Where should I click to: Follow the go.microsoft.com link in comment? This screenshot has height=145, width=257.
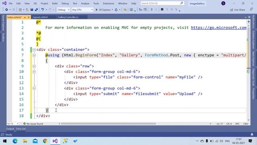click(218, 28)
